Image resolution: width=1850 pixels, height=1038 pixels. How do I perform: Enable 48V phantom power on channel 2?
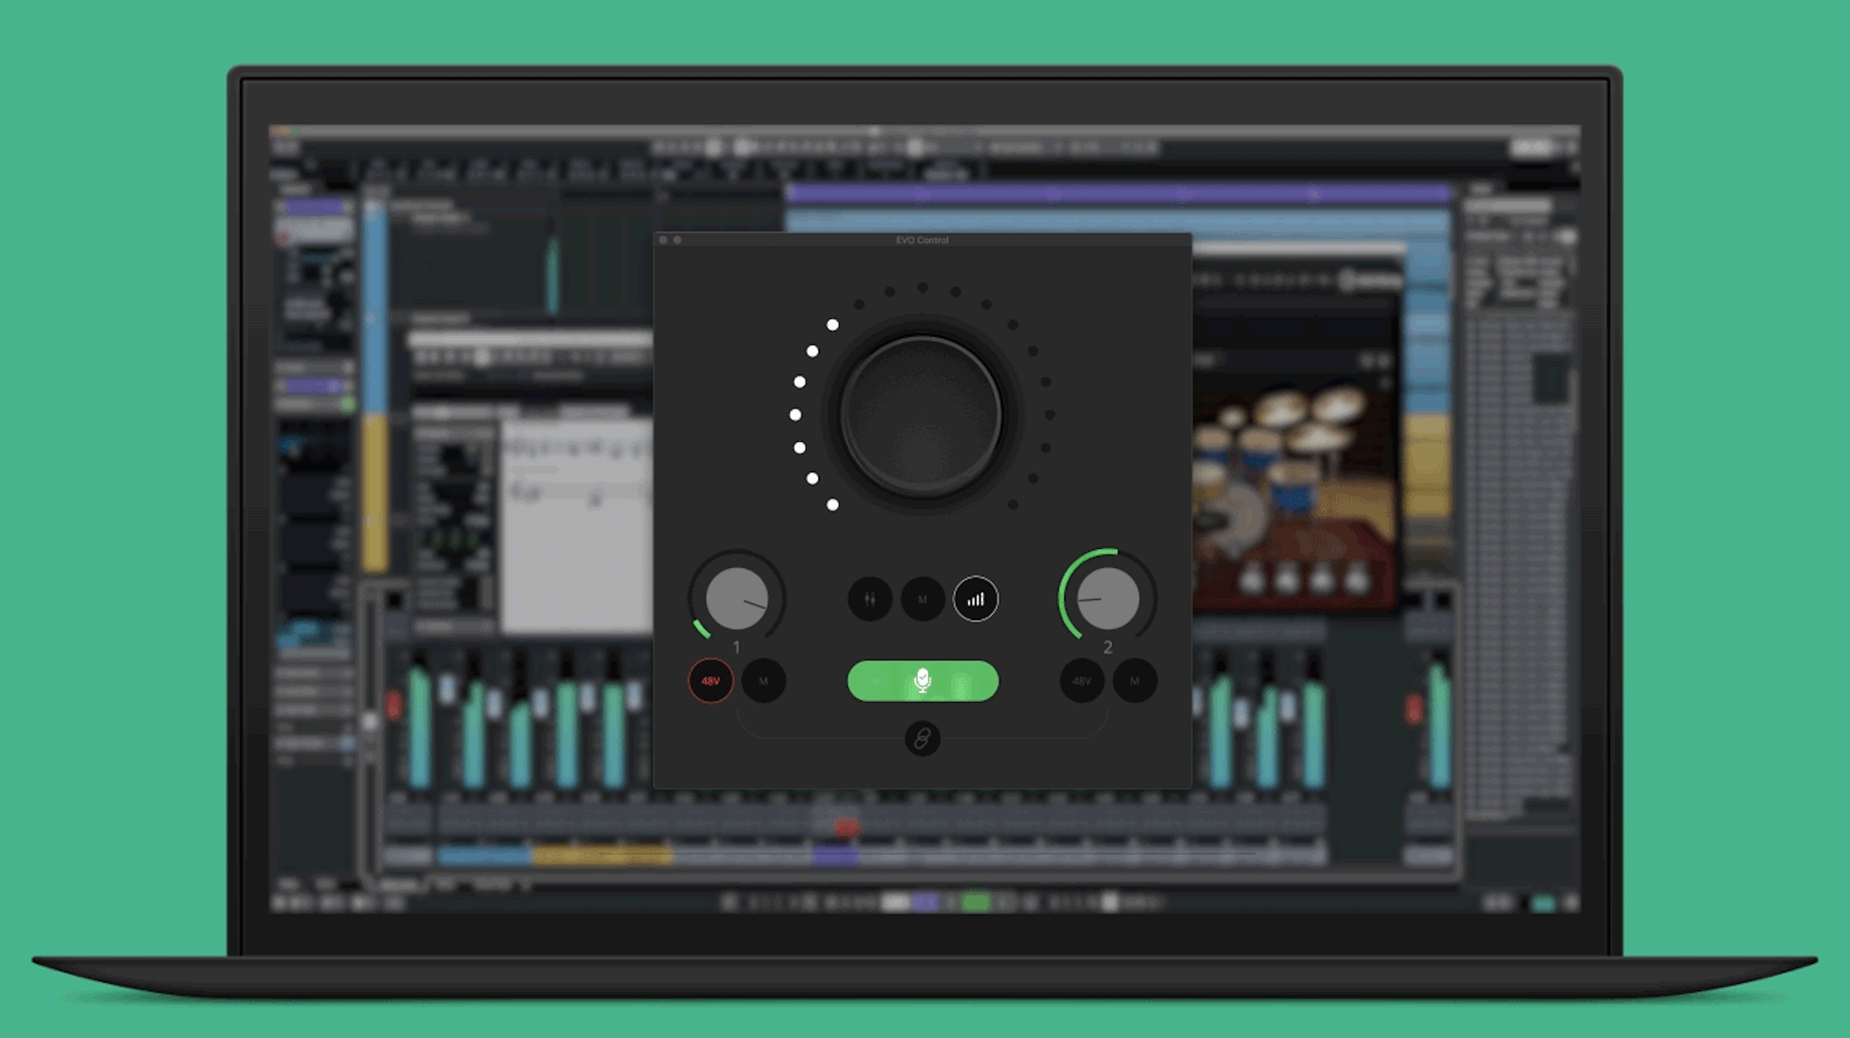[1081, 681]
